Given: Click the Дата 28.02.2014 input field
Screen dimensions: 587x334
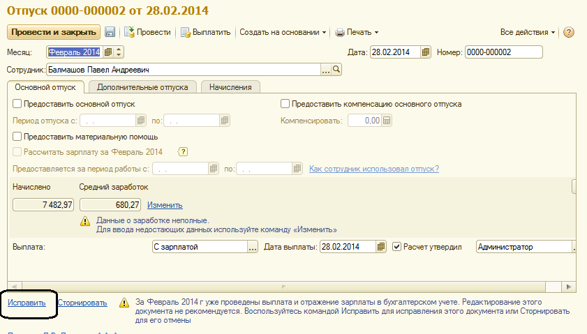Looking at the screenshot, I should point(396,52).
